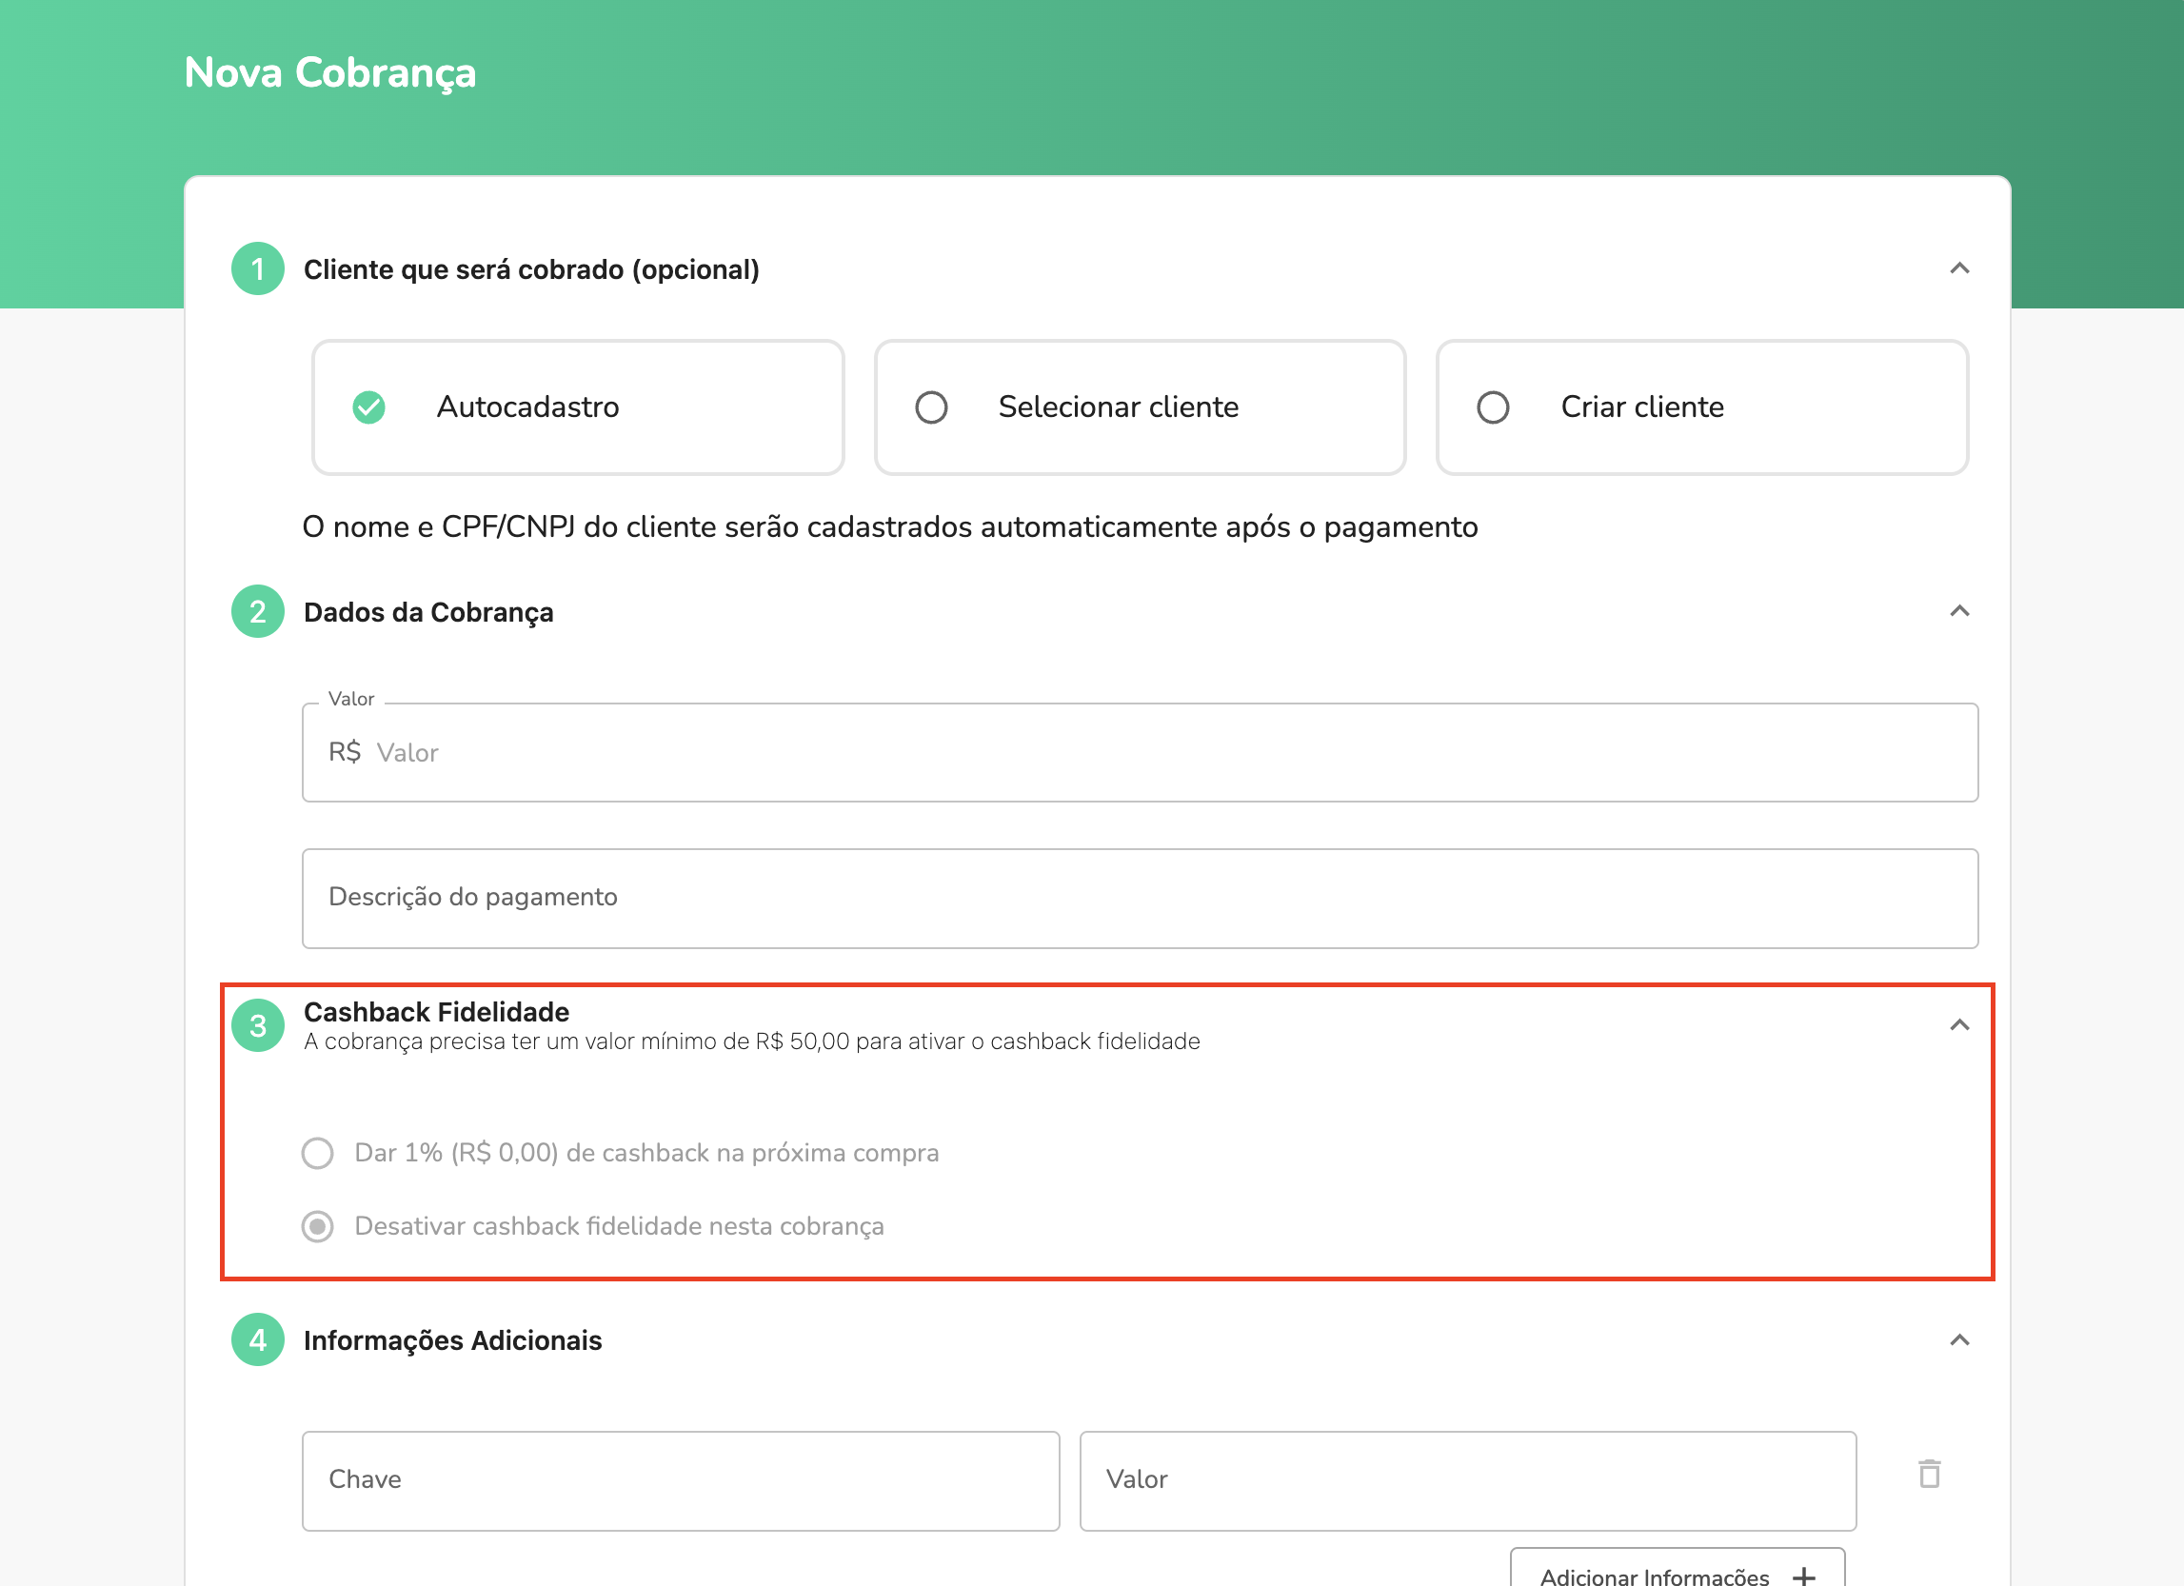Click the trash icon to delete the information row
Viewport: 2184px width, 1586px height.
[x=1930, y=1473]
